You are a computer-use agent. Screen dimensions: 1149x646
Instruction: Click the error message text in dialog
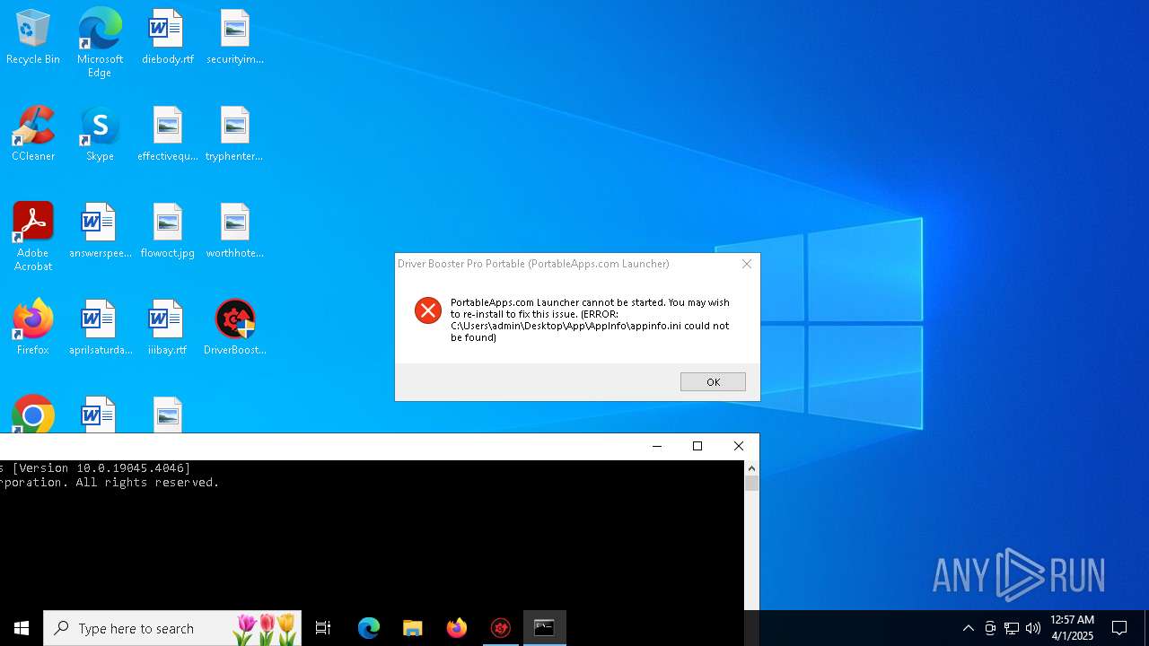(x=590, y=320)
